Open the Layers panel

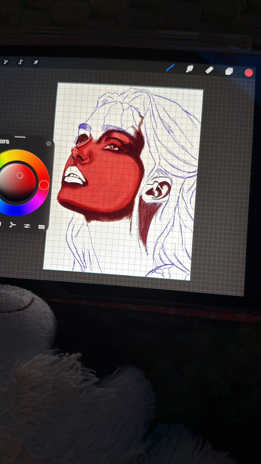229,71
